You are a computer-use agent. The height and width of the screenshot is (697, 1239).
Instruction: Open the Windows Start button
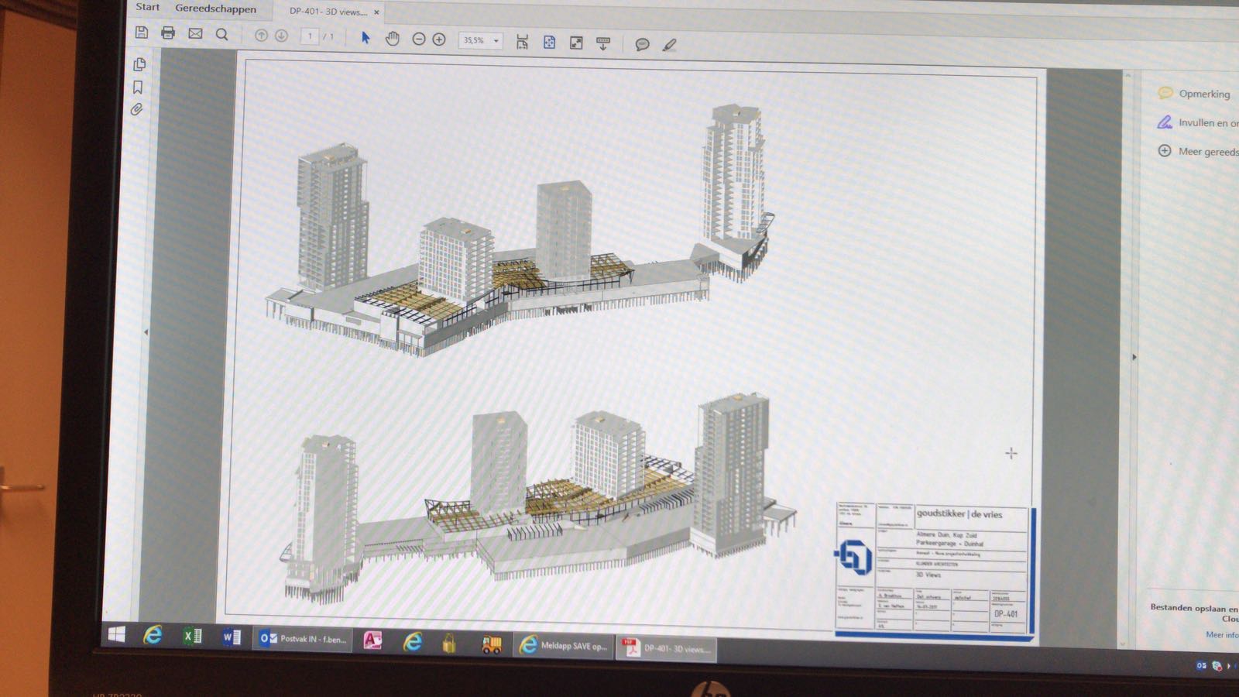click(117, 635)
